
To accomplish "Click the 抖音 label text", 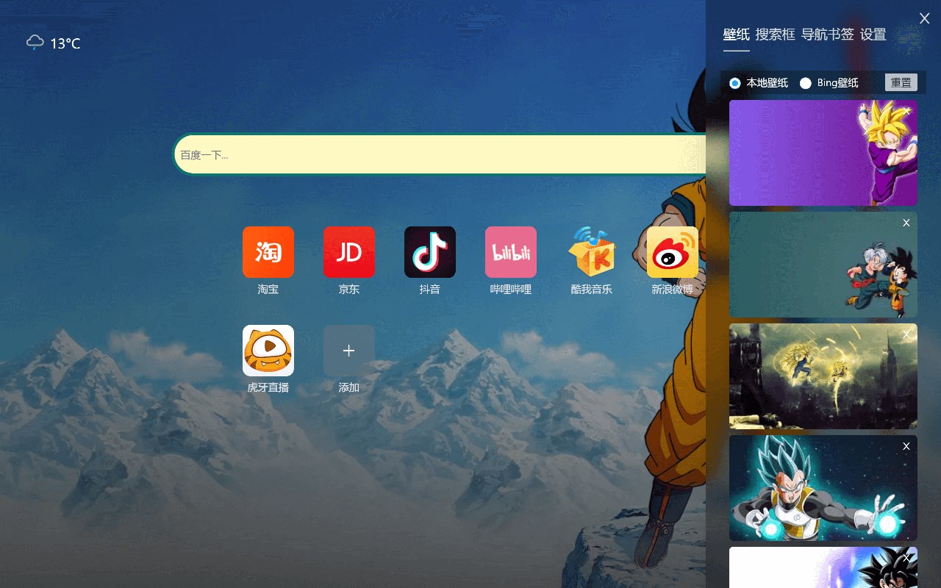I will 430,290.
